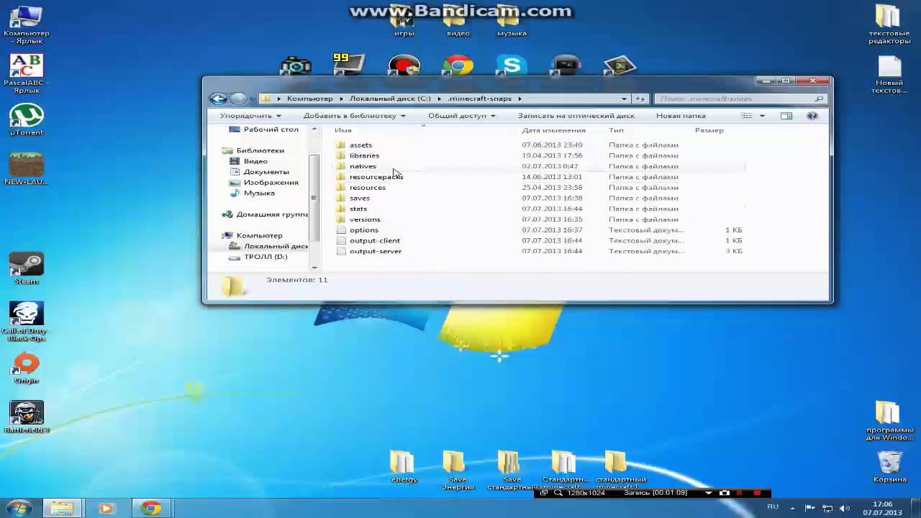Open the address bar history dropdown
Viewport: 921px width, 518px height.
point(624,99)
